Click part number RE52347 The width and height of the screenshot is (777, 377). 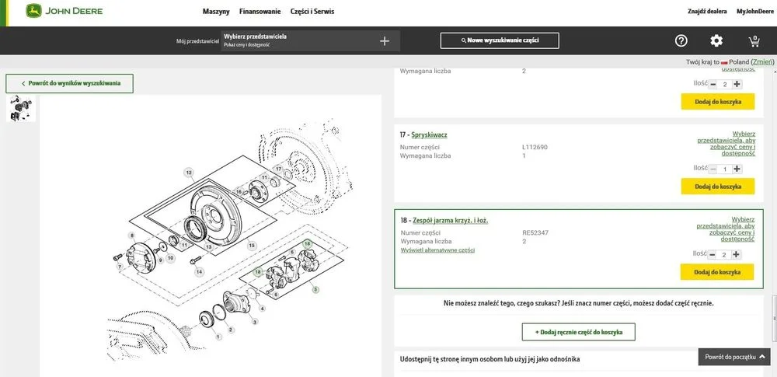pyautogui.click(x=535, y=232)
